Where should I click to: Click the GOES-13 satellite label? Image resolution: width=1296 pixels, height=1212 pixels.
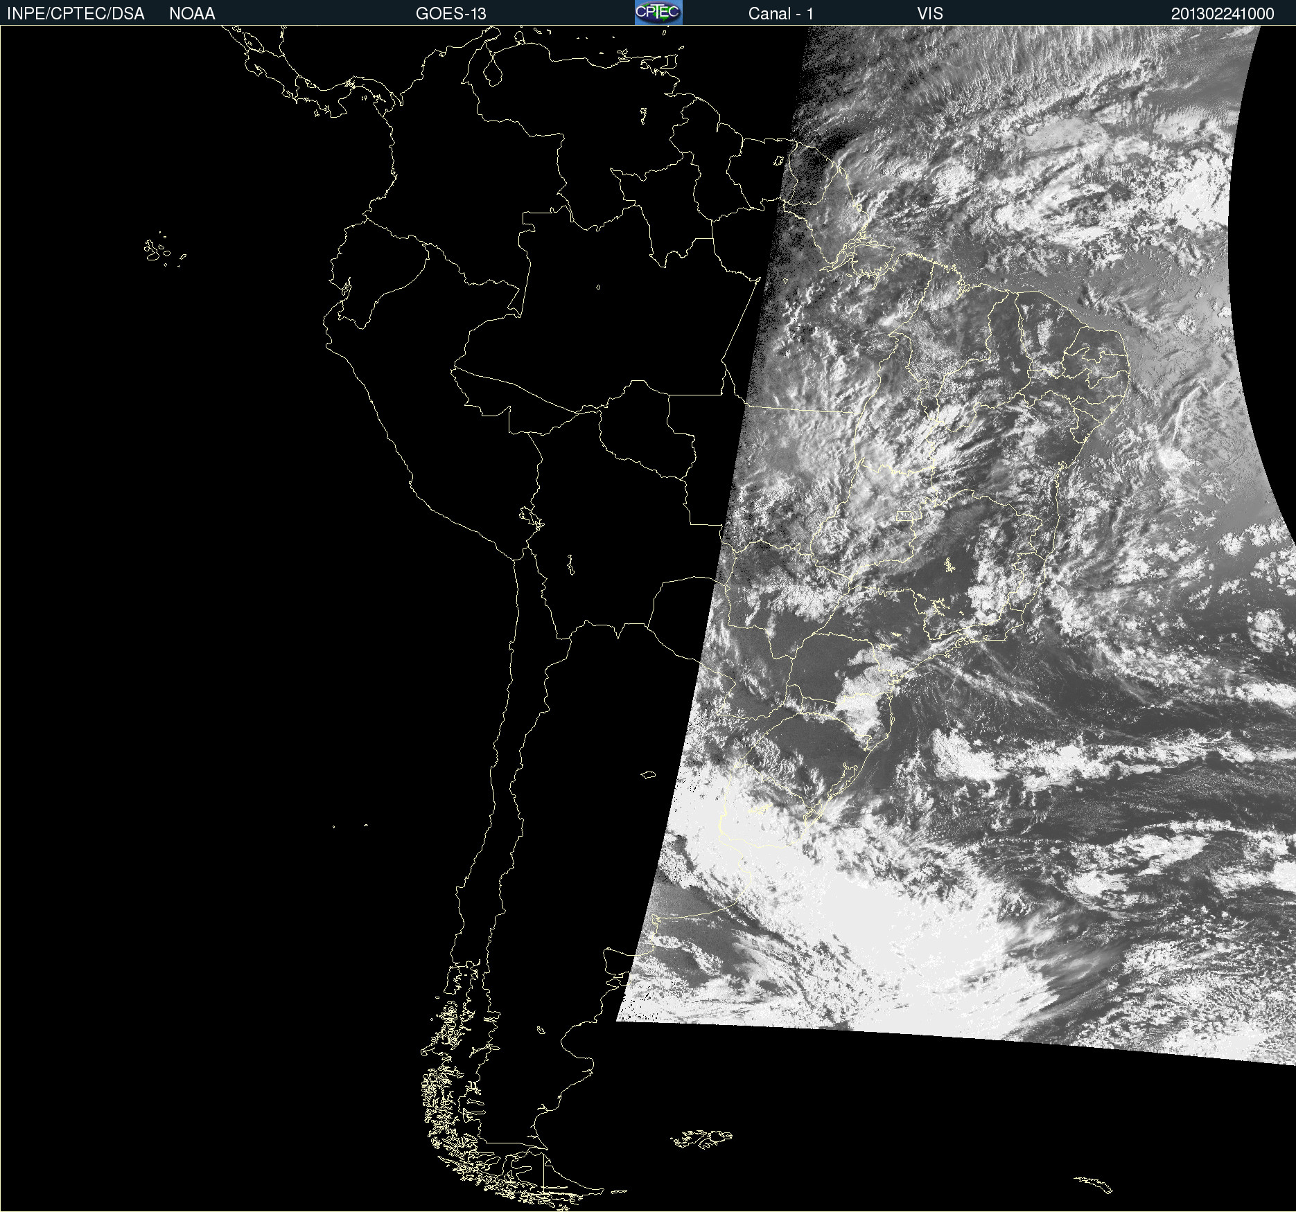tap(451, 14)
